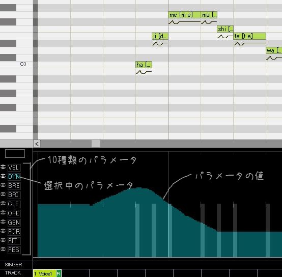The width and height of the screenshot is (282, 277).
Task: Click the empty box above VEL
Action: click(x=15, y=153)
